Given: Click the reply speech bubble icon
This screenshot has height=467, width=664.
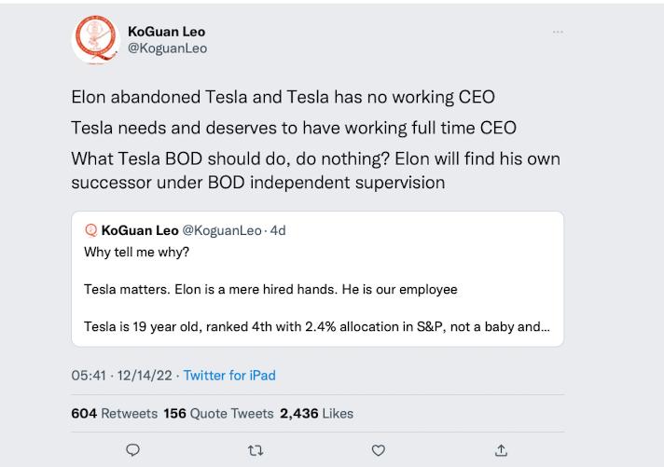Looking at the screenshot, I should pos(133,449).
